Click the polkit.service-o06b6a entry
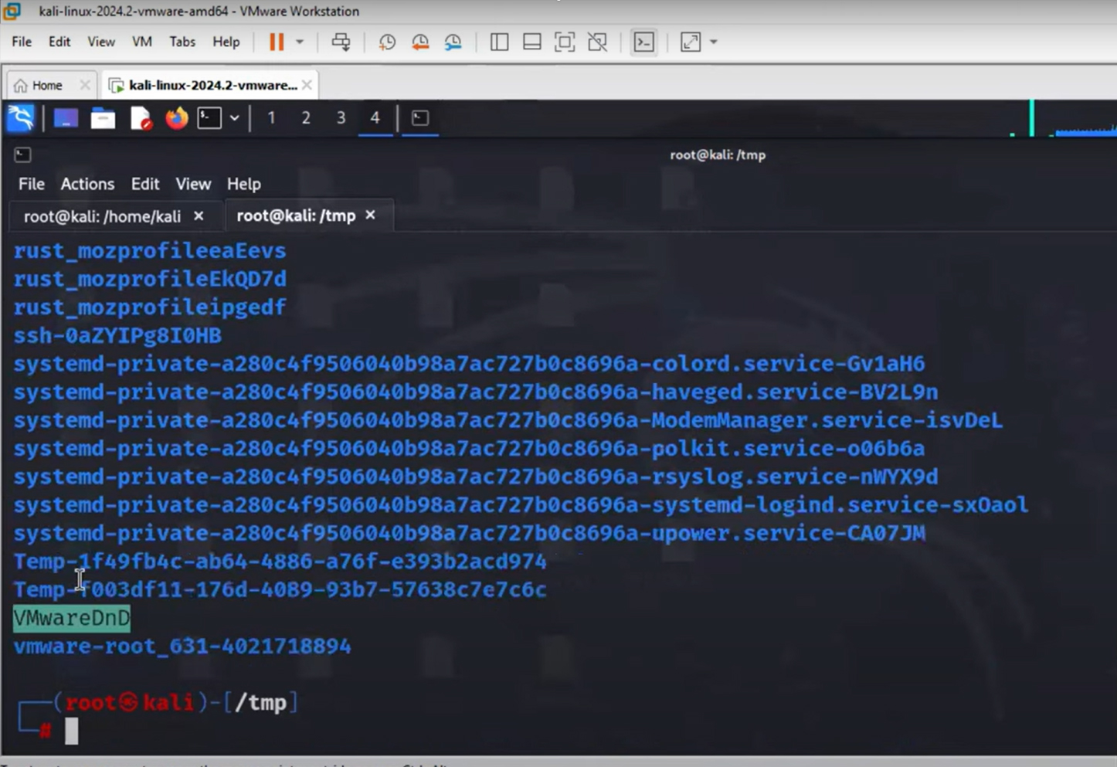Screen dimensions: 1117x767 pyautogui.click(x=469, y=448)
